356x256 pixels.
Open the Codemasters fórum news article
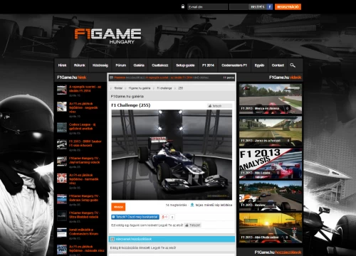(83, 232)
